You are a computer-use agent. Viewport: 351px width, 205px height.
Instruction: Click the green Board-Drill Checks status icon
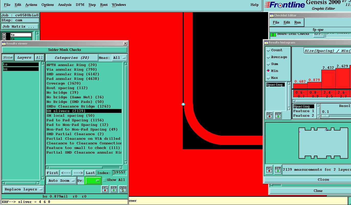click(x=273, y=34)
